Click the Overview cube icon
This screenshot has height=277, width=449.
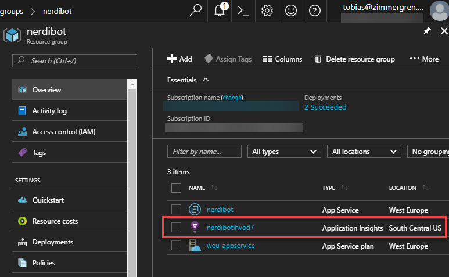tap(22, 89)
